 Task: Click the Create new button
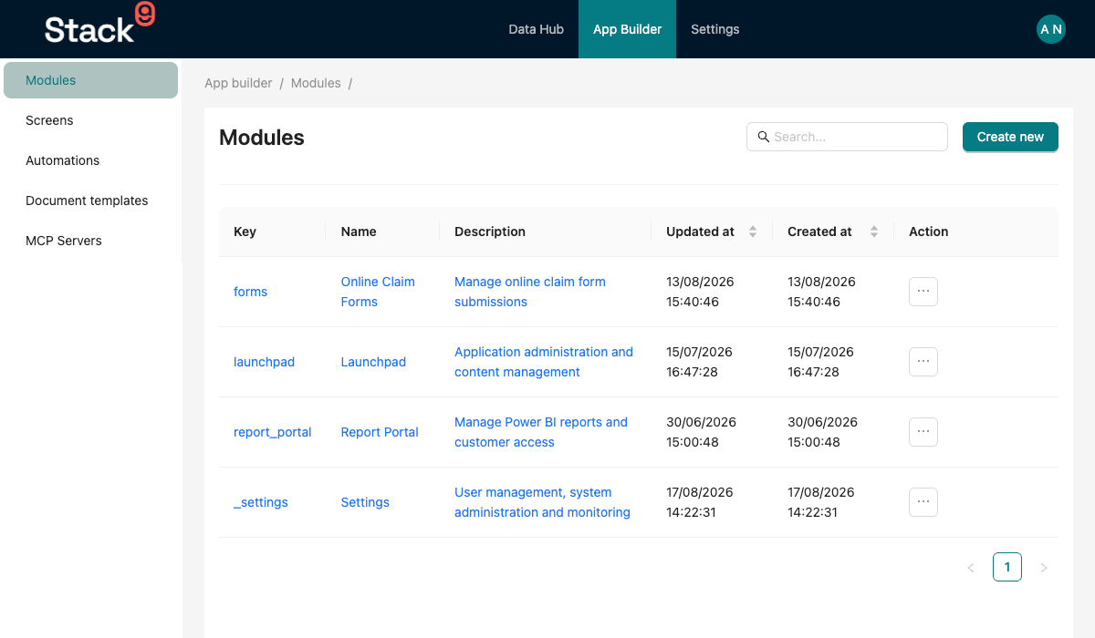(x=1010, y=137)
